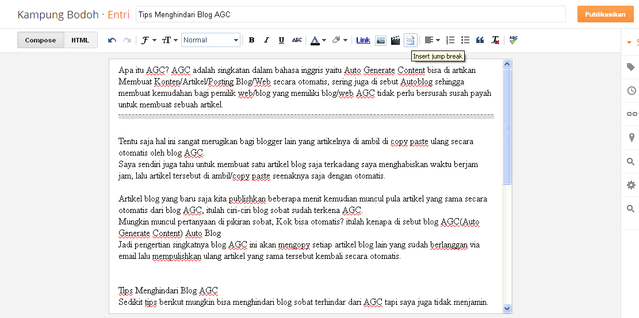Open the text alignment menu

(432, 40)
